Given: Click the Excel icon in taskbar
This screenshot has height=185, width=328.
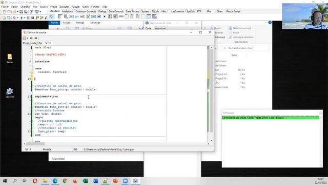Looking at the screenshot, I should (x=85, y=181).
